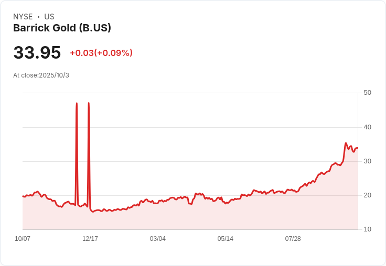Click the 05/14 date label on x-axis
The height and width of the screenshot is (266, 386).
[225, 238]
